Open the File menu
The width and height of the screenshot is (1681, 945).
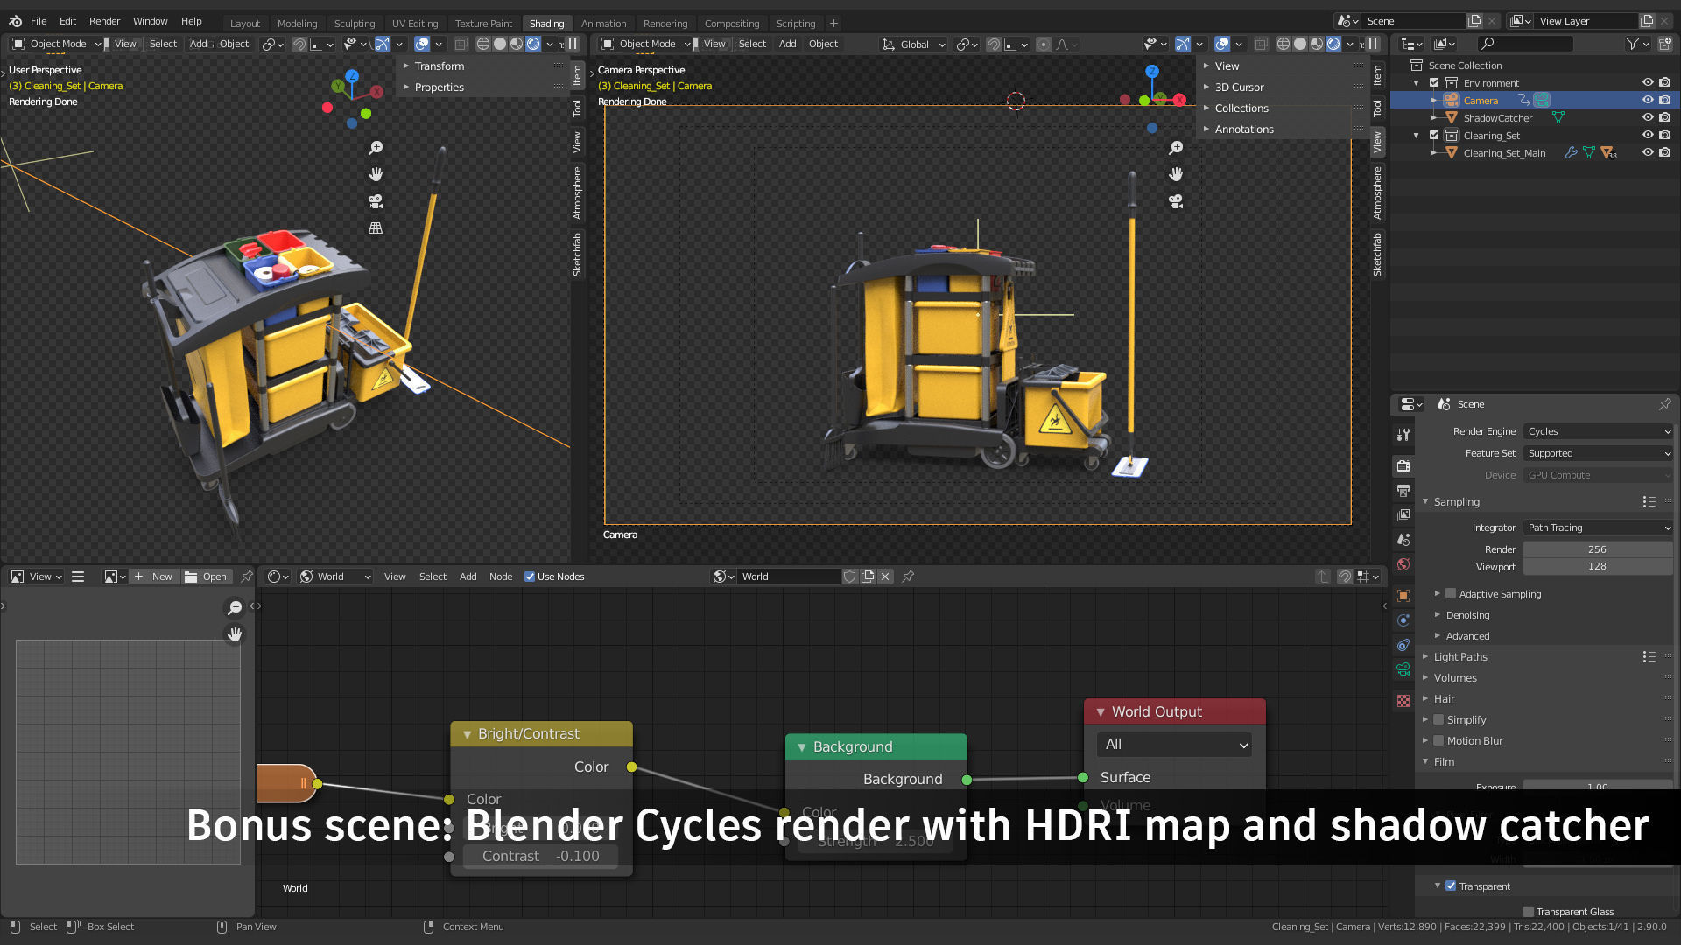(x=39, y=21)
